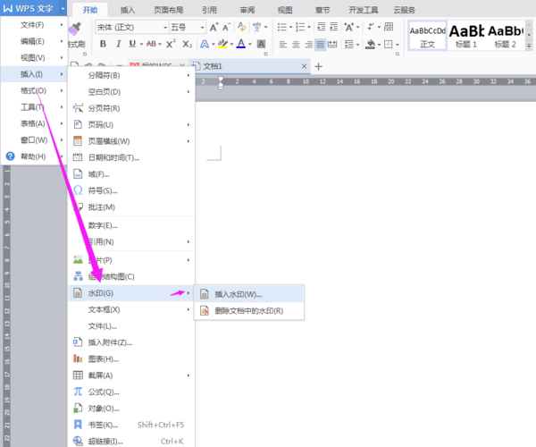Align text right

click(x=308, y=45)
